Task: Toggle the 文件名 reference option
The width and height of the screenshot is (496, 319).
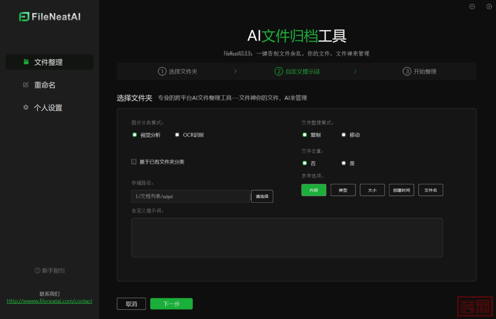Action: [x=430, y=190]
